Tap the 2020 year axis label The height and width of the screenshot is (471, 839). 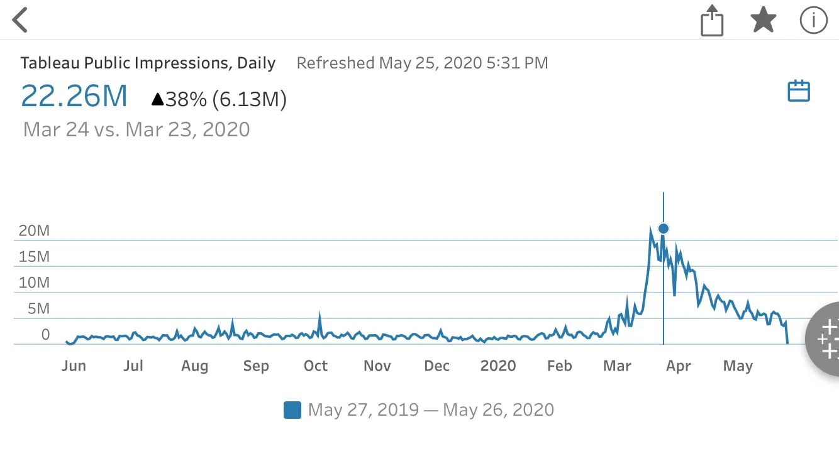click(498, 366)
